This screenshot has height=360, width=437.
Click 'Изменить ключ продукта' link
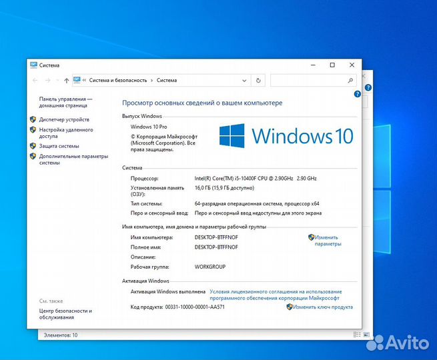pyautogui.click(x=323, y=307)
